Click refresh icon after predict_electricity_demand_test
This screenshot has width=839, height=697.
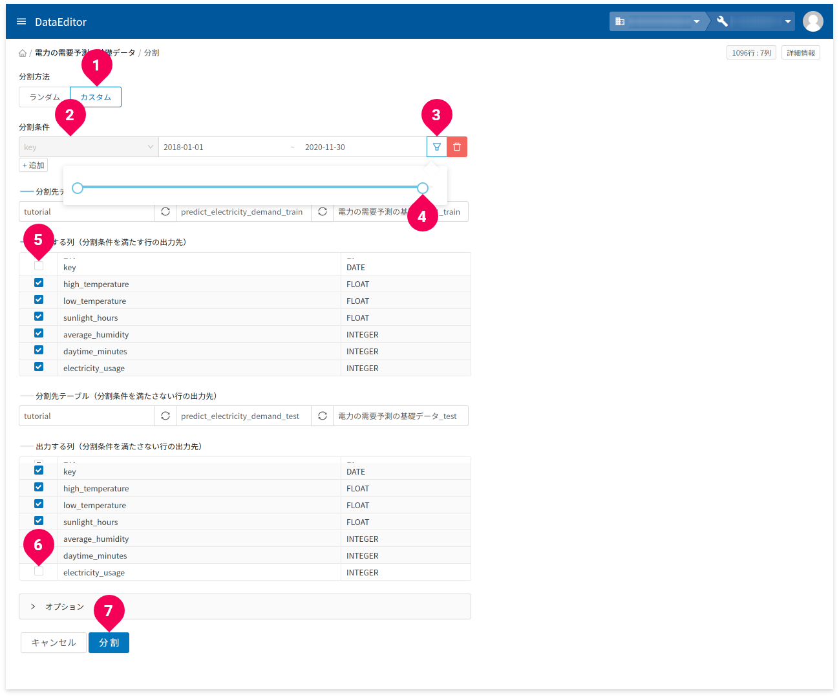click(323, 416)
